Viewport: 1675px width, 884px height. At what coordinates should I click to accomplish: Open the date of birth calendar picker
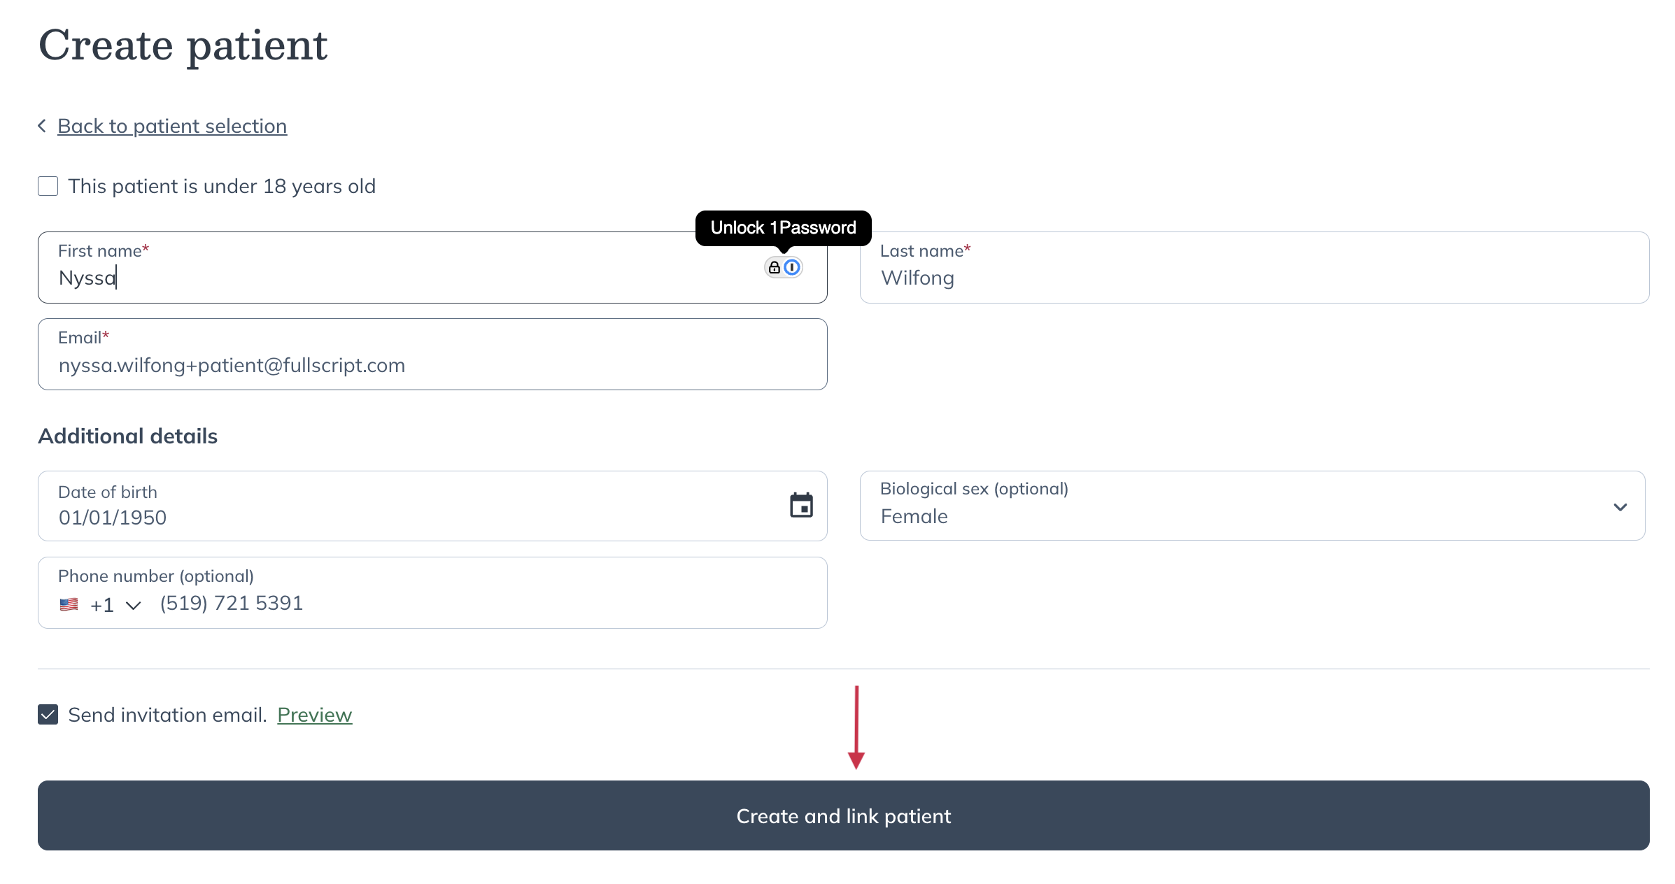point(801,505)
